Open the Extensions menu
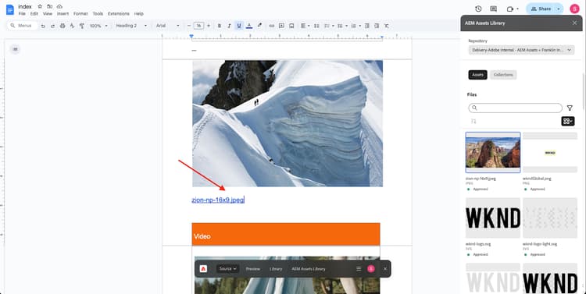The image size is (586, 294). pos(119,14)
